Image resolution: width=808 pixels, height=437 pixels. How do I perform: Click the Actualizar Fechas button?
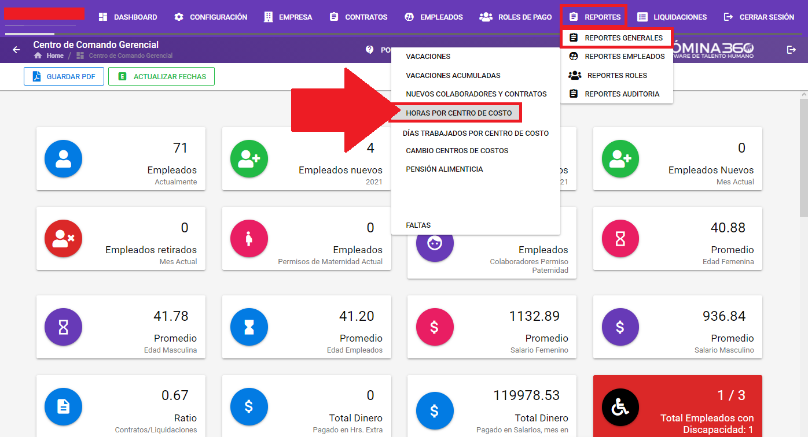click(x=161, y=76)
